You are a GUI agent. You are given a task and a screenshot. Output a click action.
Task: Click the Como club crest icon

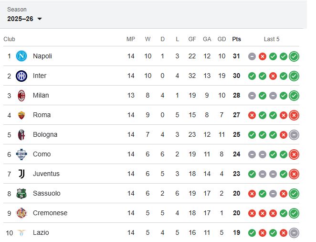click(x=21, y=154)
